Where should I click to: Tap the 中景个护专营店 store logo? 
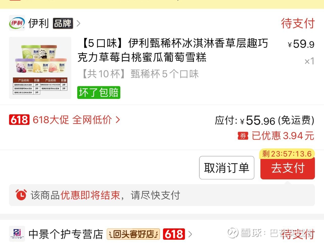point(17,234)
